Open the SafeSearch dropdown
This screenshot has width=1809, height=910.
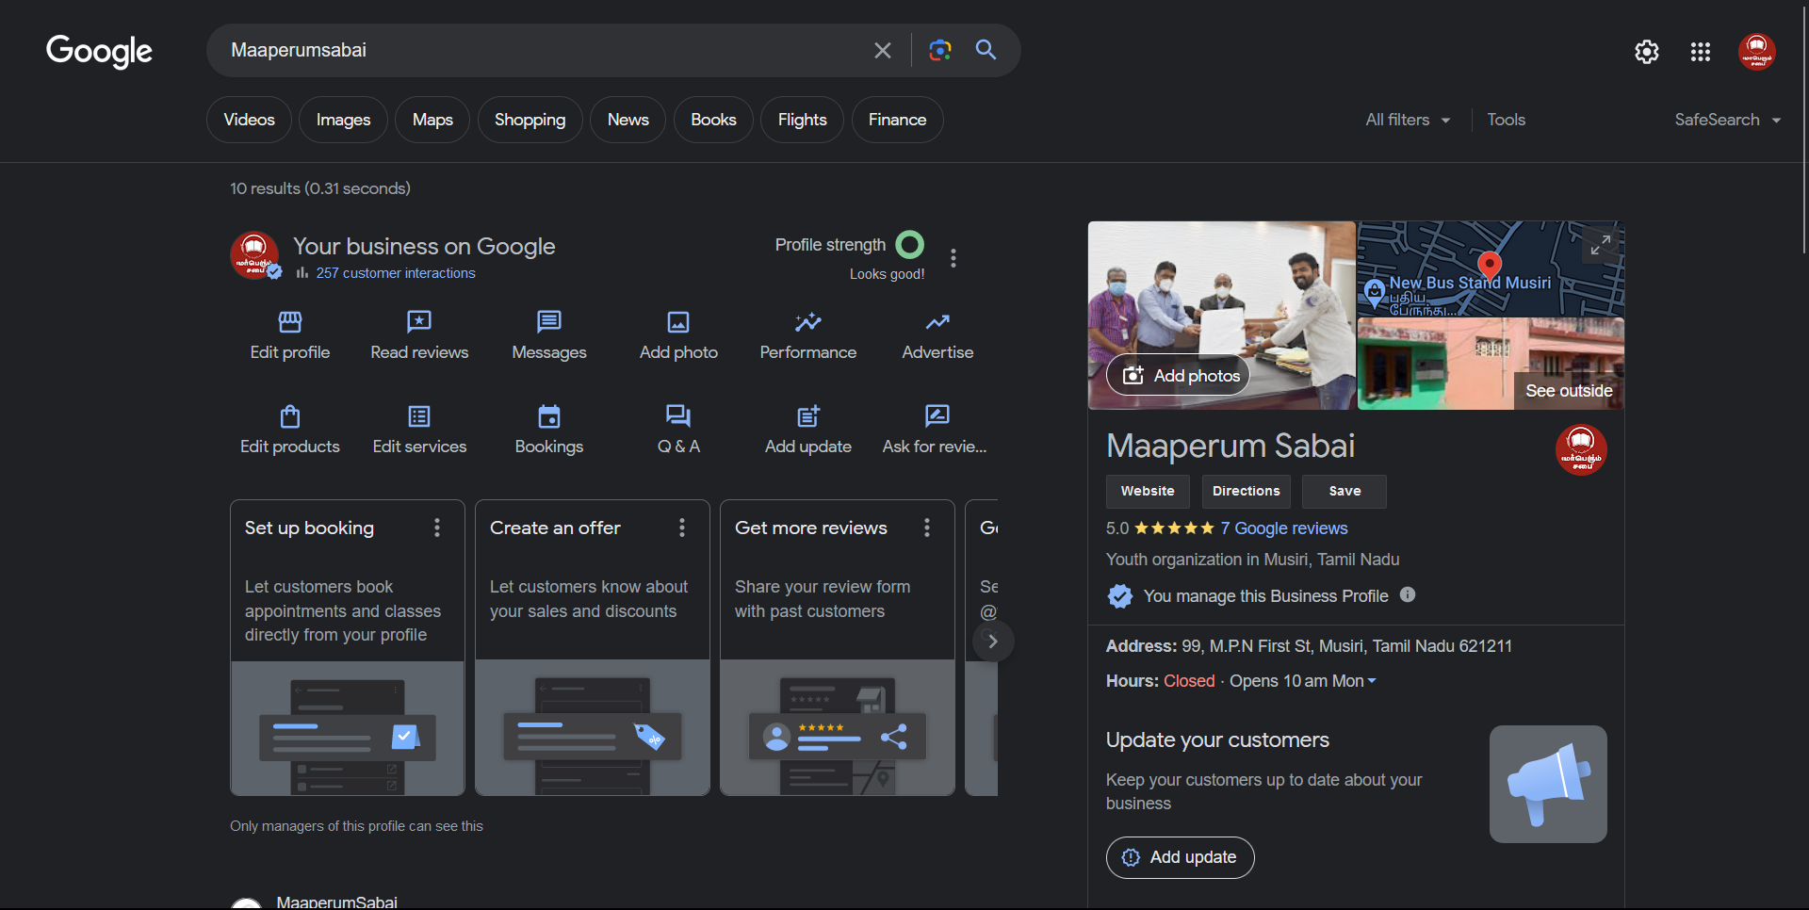point(1728,120)
